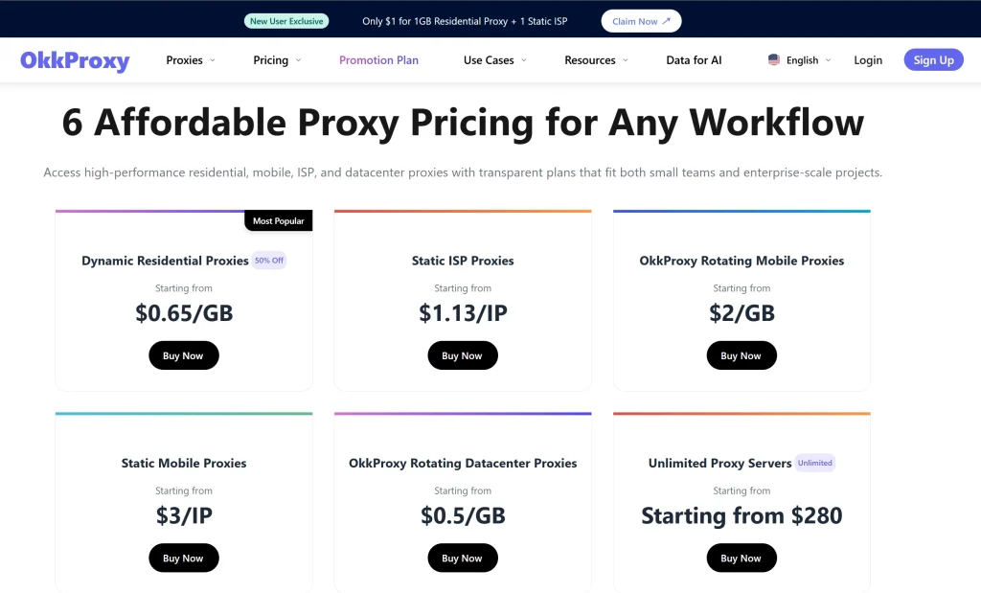Click the Claim Now banner button
The height and width of the screenshot is (593, 981).
(x=640, y=20)
